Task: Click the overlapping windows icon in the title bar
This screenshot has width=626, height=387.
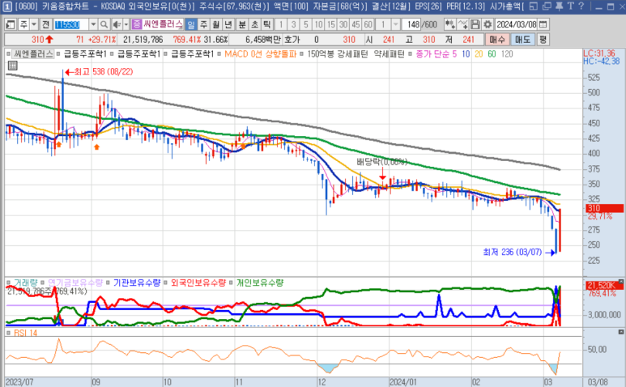Action: click(547, 6)
